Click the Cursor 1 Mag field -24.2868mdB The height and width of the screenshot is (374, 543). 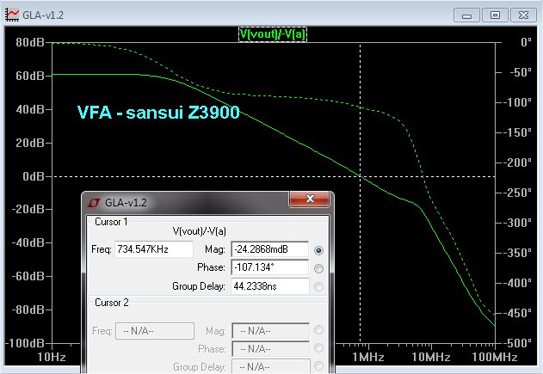pos(269,249)
